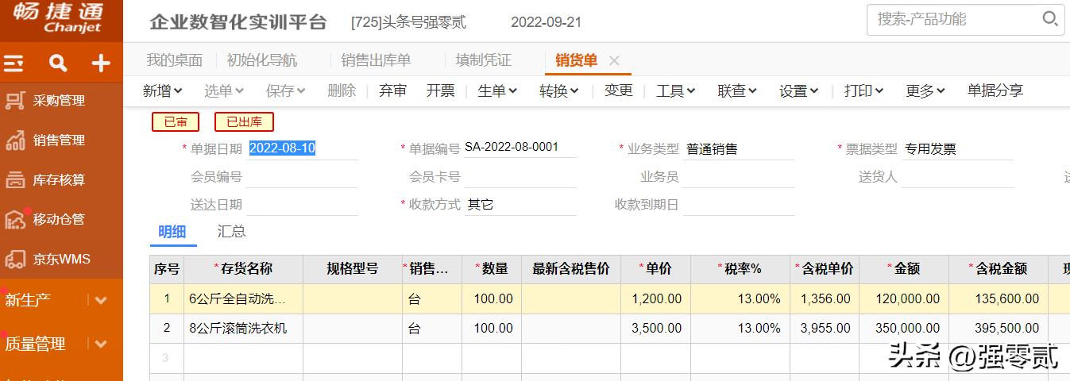Click the 已出库 status badge
This screenshot has height=381, width=1070.
[x=244, y=121]
